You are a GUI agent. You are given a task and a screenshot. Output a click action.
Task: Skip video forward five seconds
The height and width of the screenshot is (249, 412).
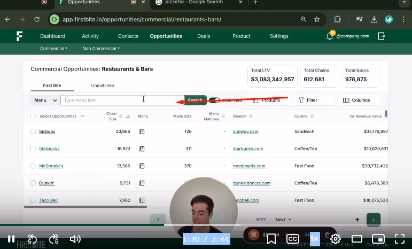54,239
